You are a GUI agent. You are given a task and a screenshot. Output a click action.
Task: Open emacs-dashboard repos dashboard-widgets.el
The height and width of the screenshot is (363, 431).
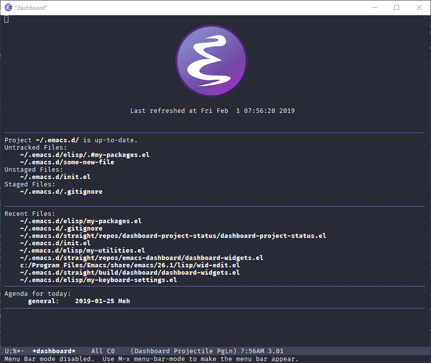[x=141, y=258]
